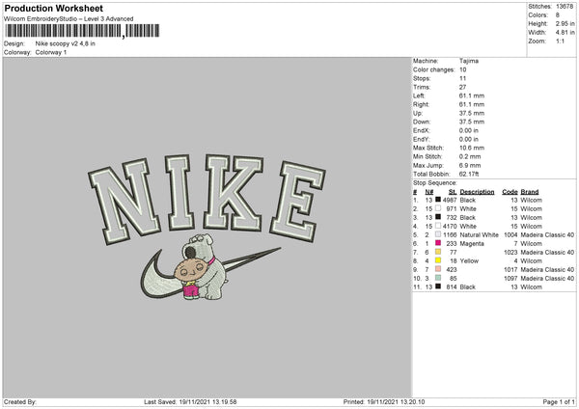Select the Color changes value 10

(x=462, y=69)
